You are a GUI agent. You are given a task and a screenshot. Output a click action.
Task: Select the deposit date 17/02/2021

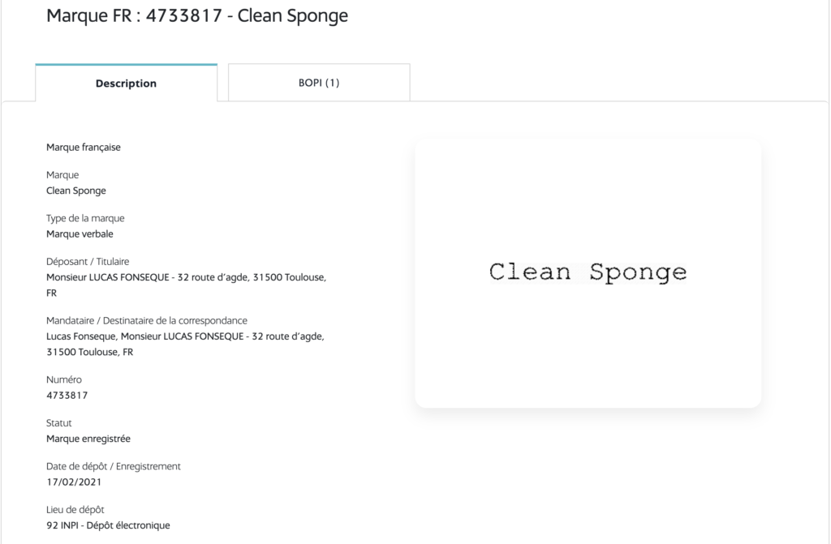(x=71, y=482)
